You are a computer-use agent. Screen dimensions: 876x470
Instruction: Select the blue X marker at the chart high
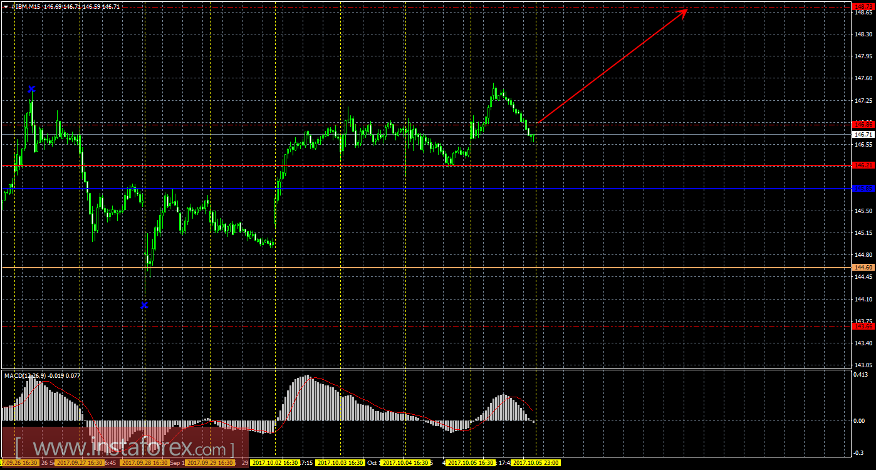click(31, 89)
